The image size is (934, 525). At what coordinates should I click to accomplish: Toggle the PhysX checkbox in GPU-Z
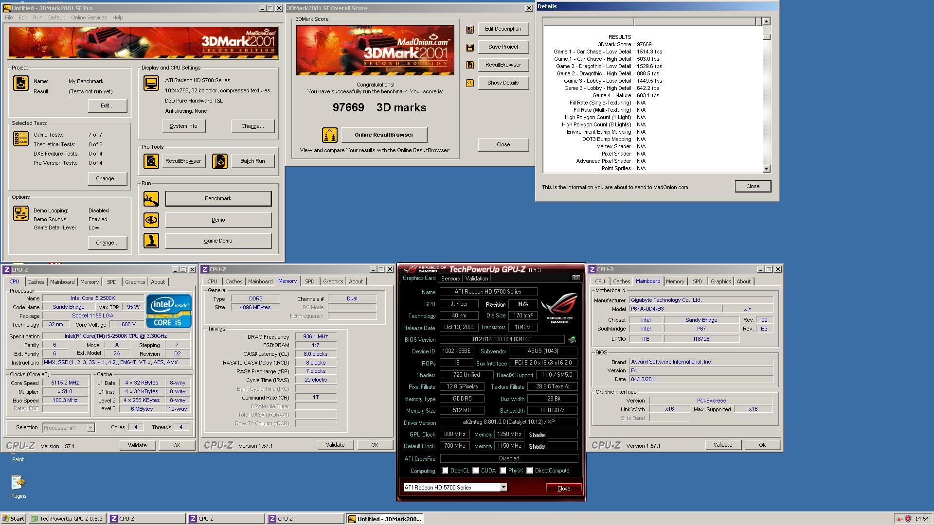click(x=503, y=471)
